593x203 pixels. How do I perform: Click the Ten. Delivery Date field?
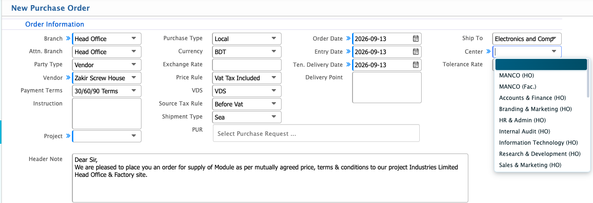387,65
